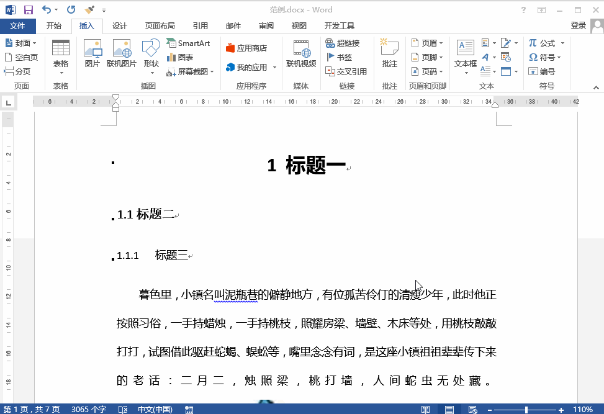Insert a new 批注 comment
The width and height of the screenshot is (604, 414).
pyautogui.click(x=389, y=53)
